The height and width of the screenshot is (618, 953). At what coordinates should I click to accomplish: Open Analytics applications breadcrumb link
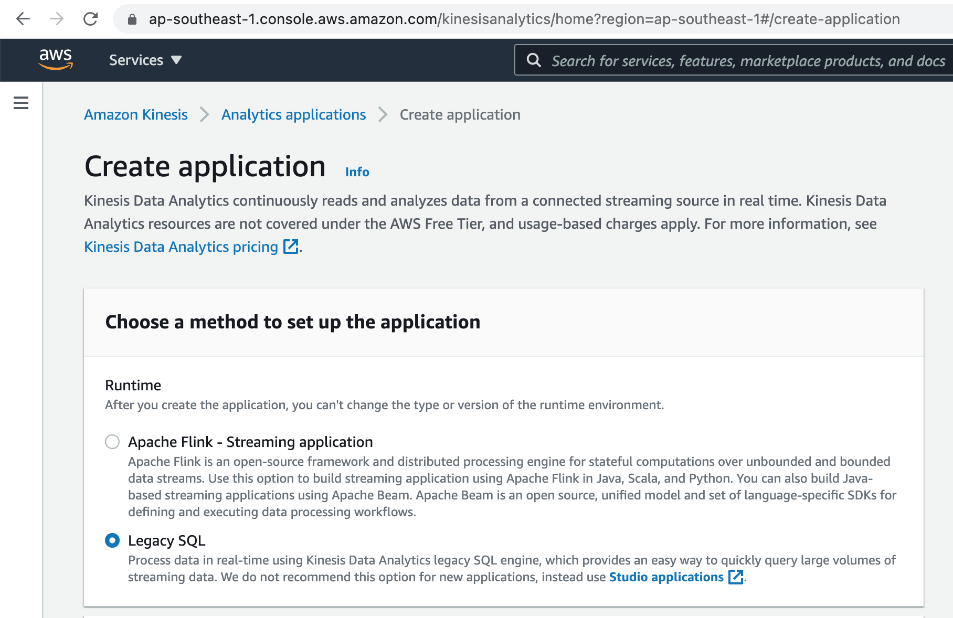(294, 114)
